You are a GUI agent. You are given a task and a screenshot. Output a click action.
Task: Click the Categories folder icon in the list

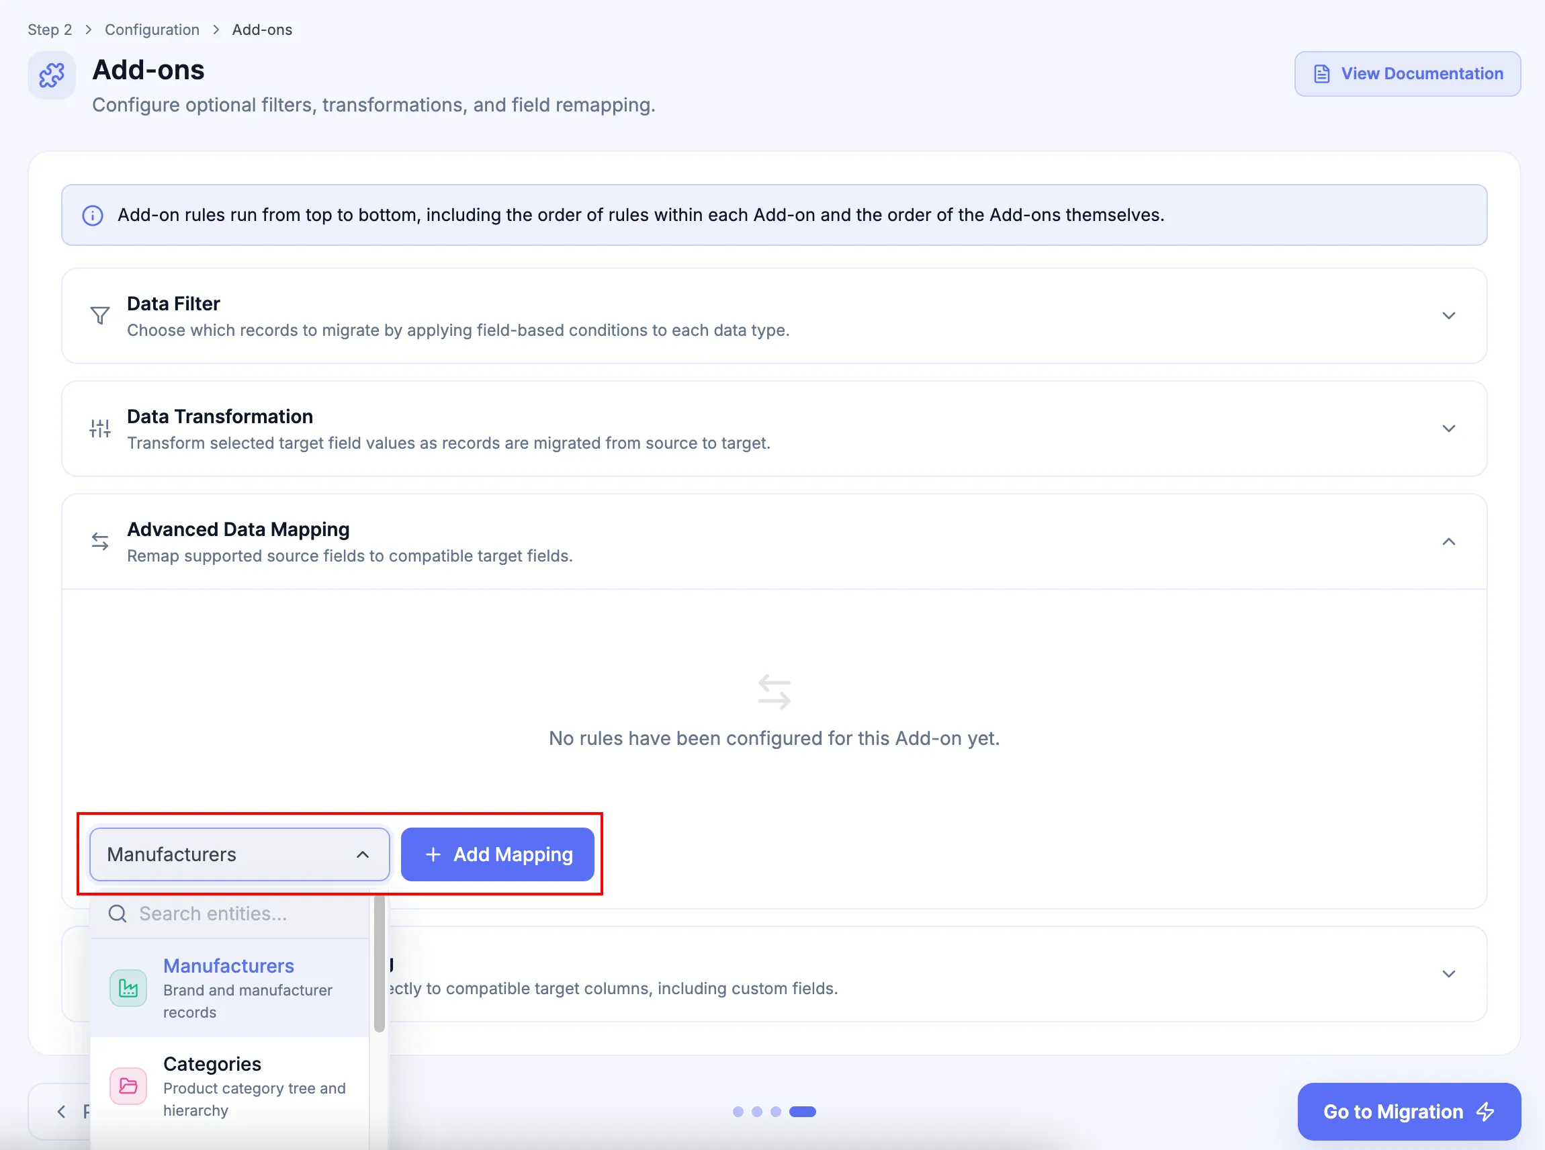coord(128,1087)
